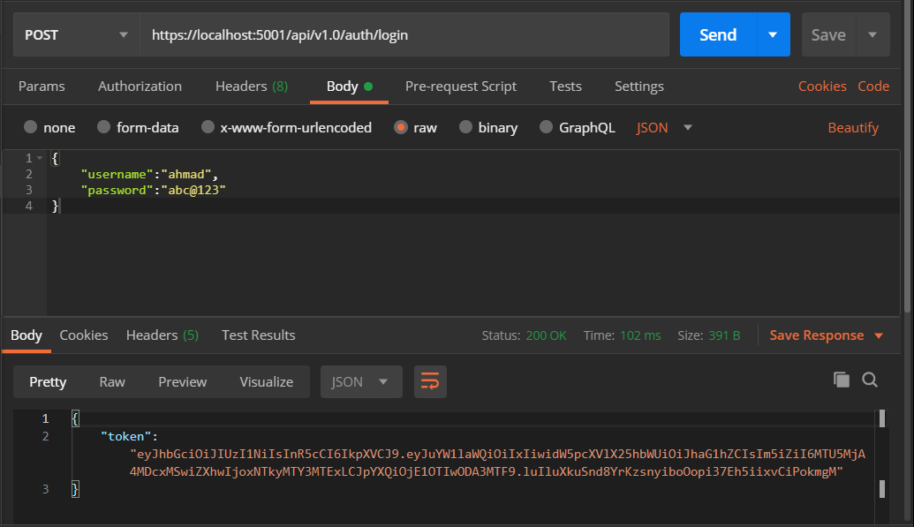This screenshot has height=527, width=914.
Task: Beautify the request JSON
Action: (853, 128)
